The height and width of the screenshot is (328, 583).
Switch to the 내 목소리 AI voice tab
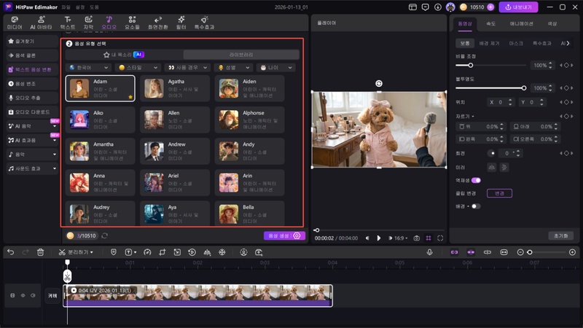pyautogui.click(x=124, y=55)
